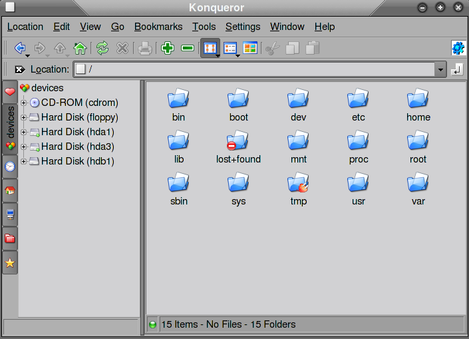
Task: Open Icon View mode dropdown arrow
Action: [218, 56]
